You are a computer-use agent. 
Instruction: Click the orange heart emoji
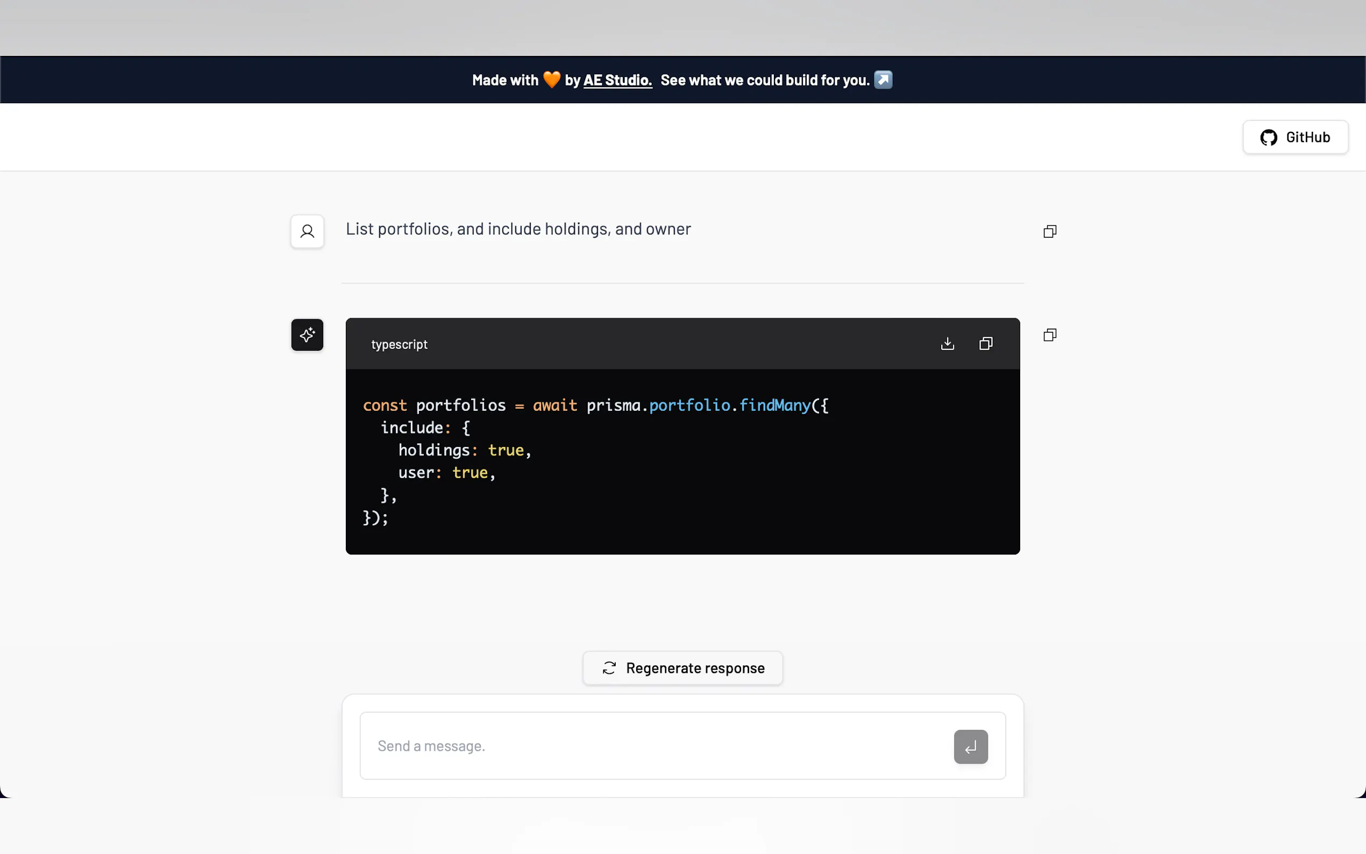tap(551, 80)
